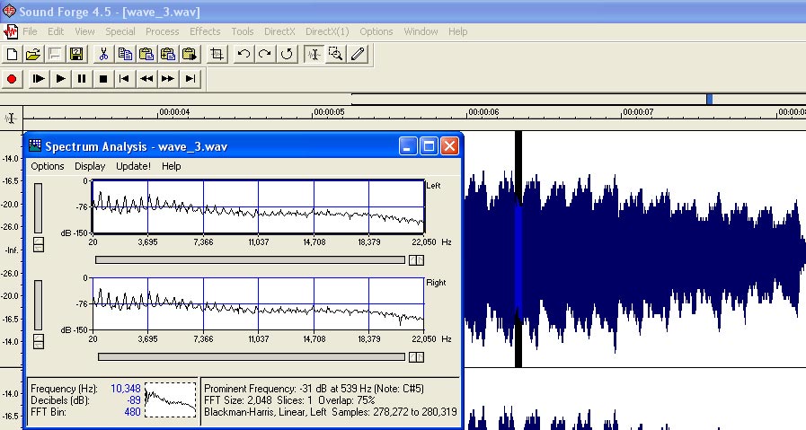Select the Trim/Crop tool icon

click(x=216, y=54)
